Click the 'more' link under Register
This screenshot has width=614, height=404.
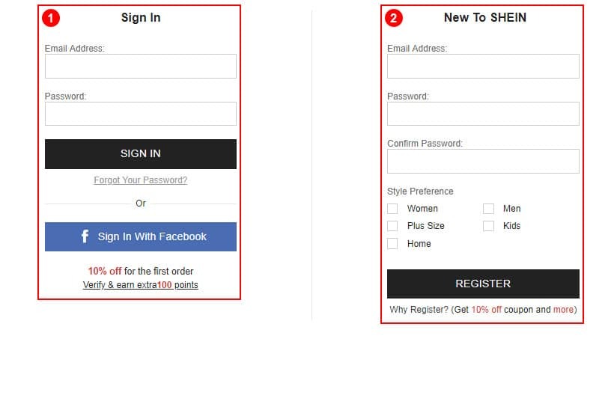[x=563, y=309]
